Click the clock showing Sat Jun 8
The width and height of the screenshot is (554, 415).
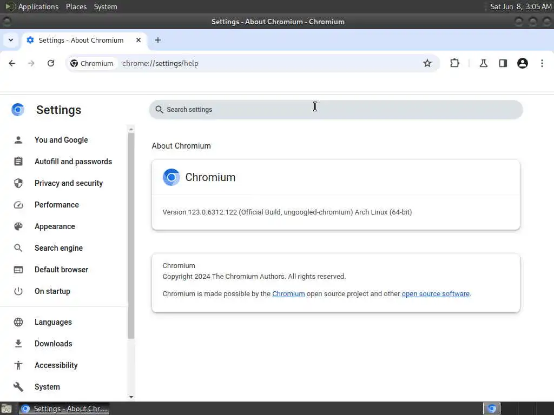click(521, 6)
